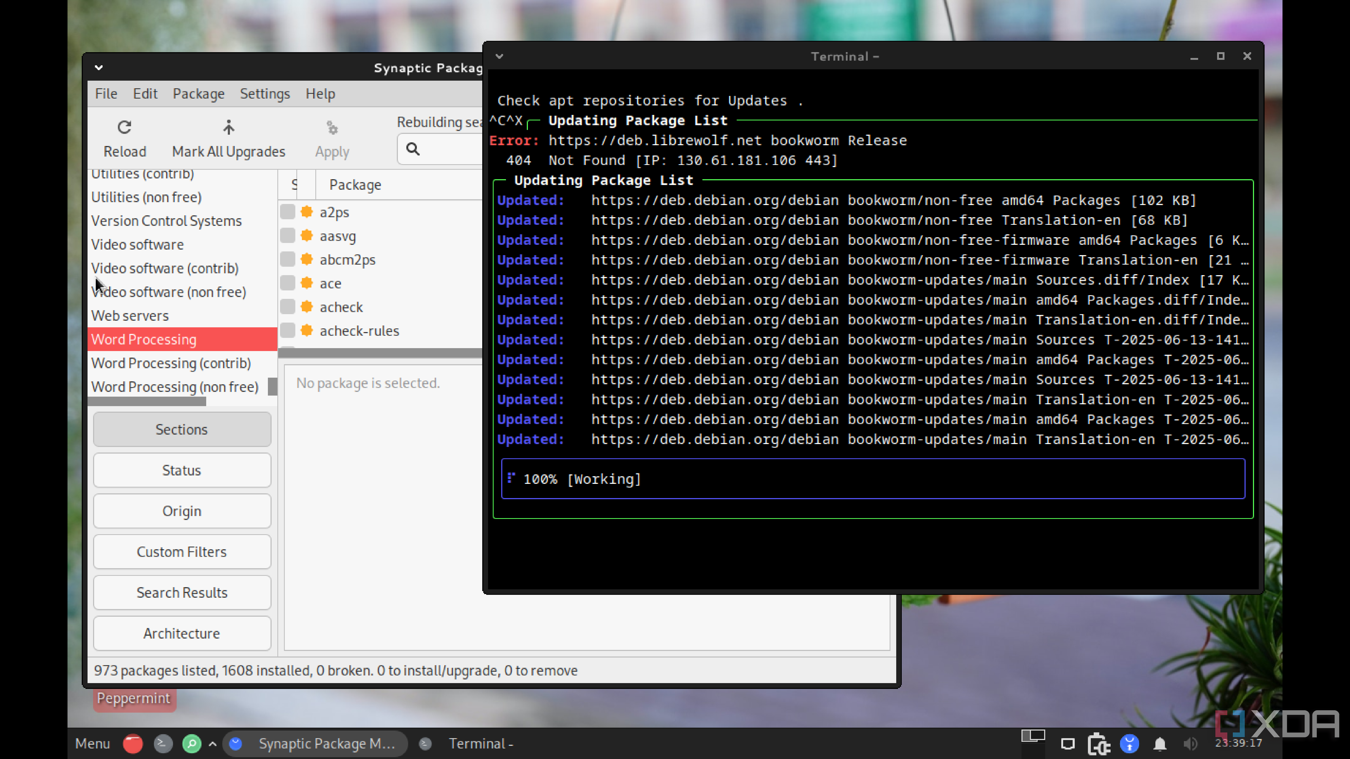
Task: Expand the taskbar launcher up arrow
Action: [x=213, y=744]
